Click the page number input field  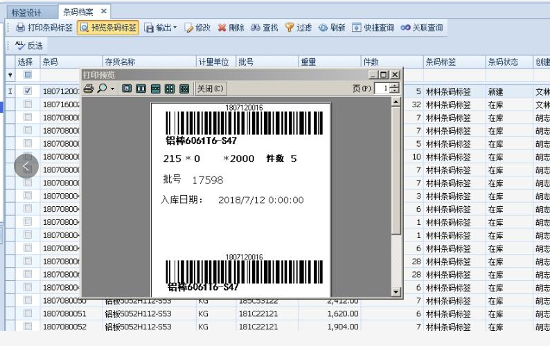pyautogui.click(x=382, y=89)
